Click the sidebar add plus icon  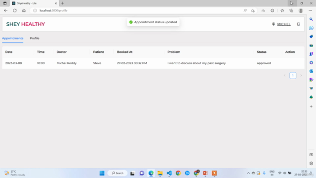click(x=311, y=106)
